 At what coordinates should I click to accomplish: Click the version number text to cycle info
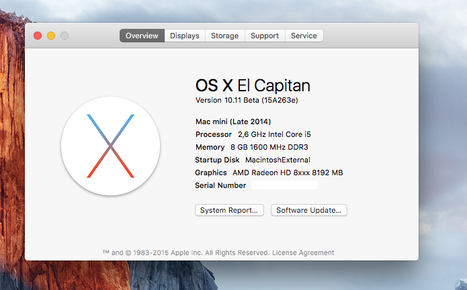[x=247, y=100]
